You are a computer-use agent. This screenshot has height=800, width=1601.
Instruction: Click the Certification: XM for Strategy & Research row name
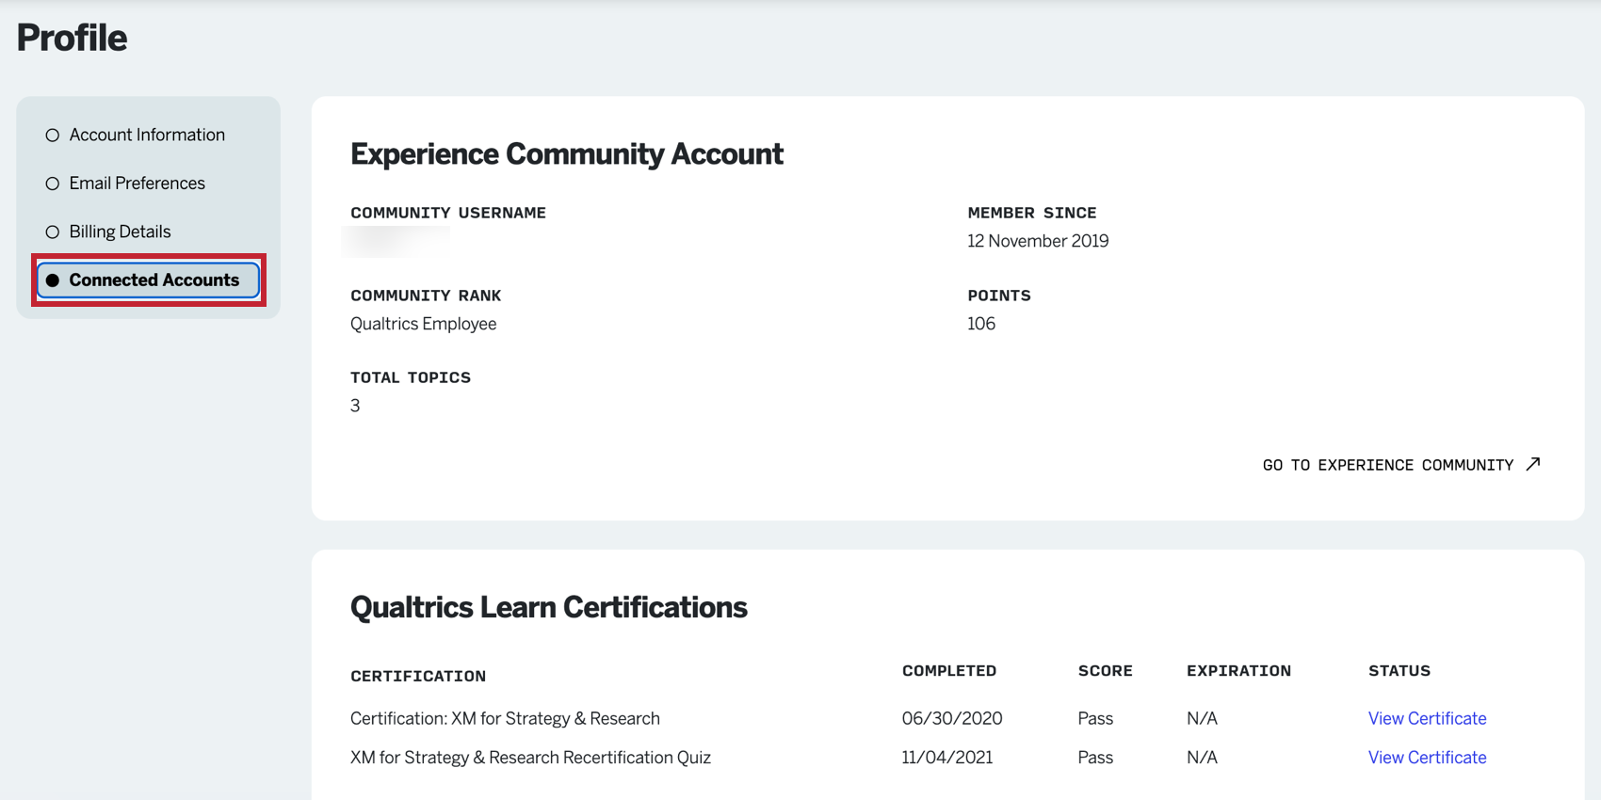[x=505, y=718]
